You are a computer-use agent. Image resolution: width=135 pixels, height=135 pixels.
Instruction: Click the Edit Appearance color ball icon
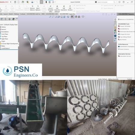coord(76,17)
